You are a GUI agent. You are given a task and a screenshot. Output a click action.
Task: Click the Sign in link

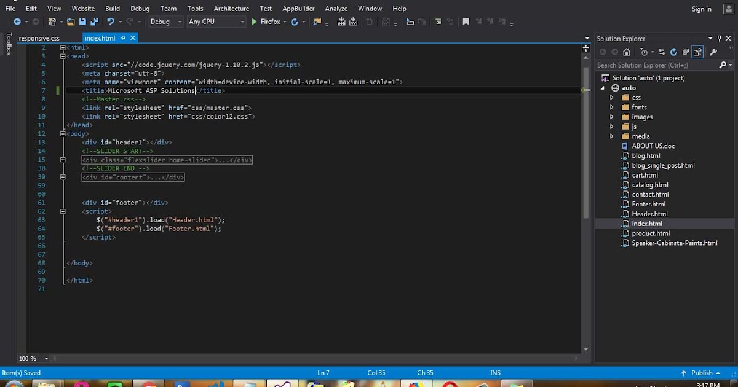pyautogui.click(x=702, y=9)
